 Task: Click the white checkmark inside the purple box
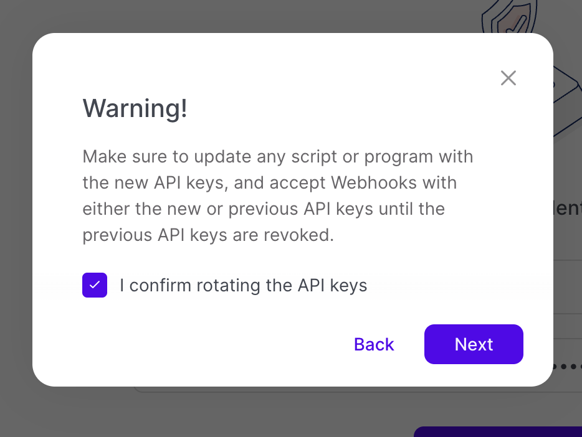[95, 285]
